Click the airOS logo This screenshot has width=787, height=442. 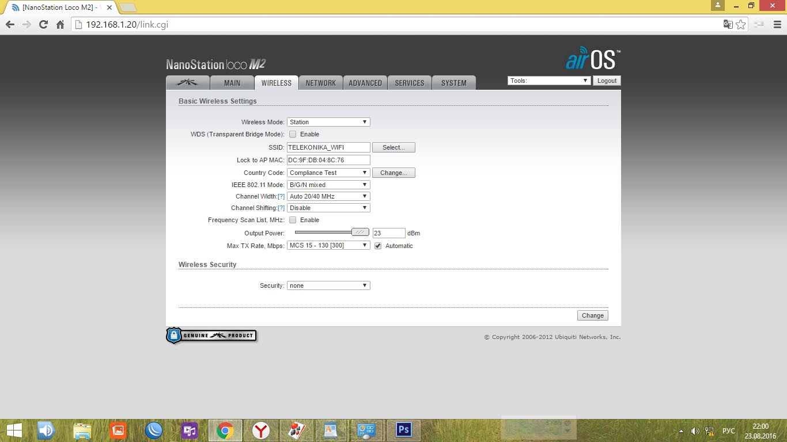click(593, 58)
